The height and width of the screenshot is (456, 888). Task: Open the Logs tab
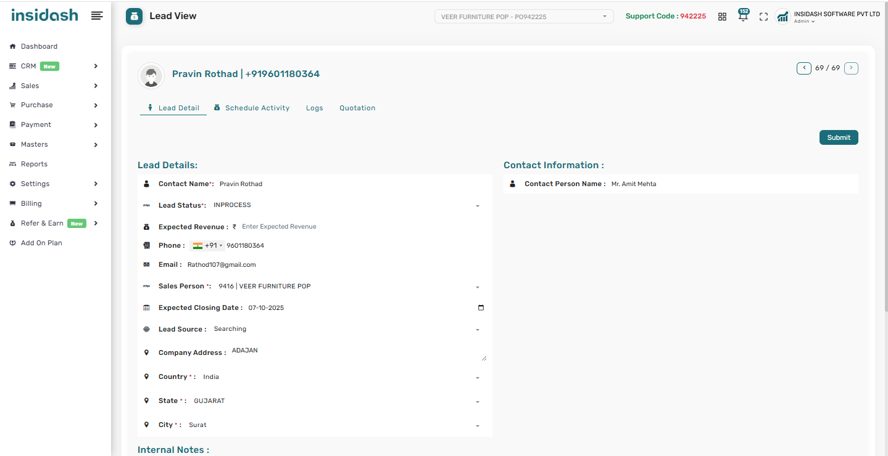tap(314, 108)
